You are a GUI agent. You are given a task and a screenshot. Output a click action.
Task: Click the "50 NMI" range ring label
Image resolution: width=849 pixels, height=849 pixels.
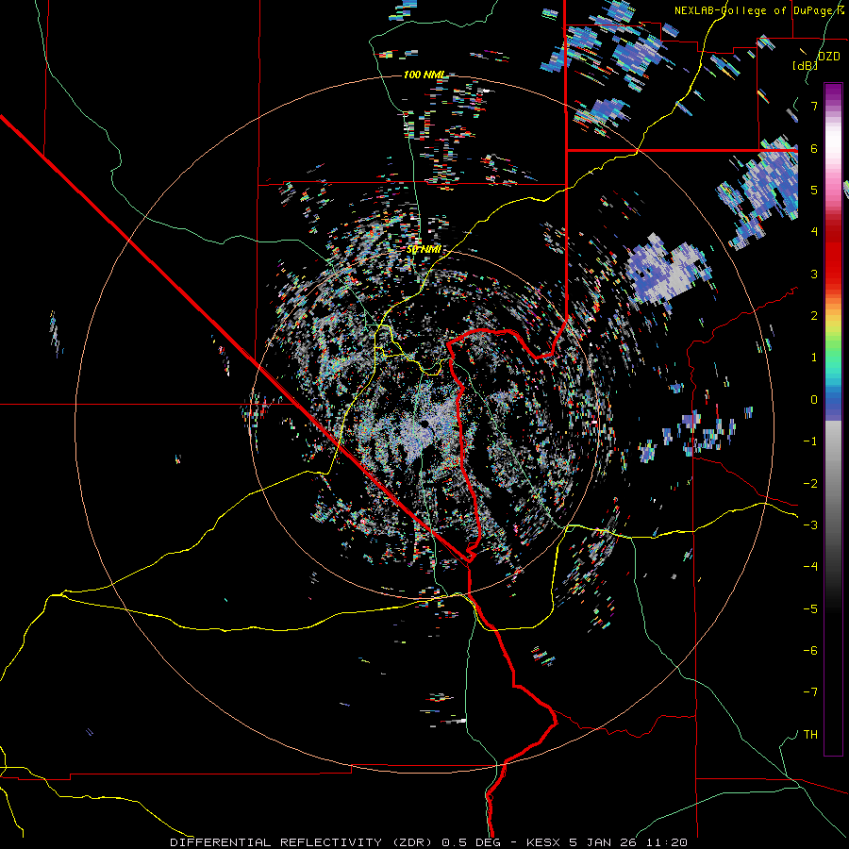coord(424,250)
